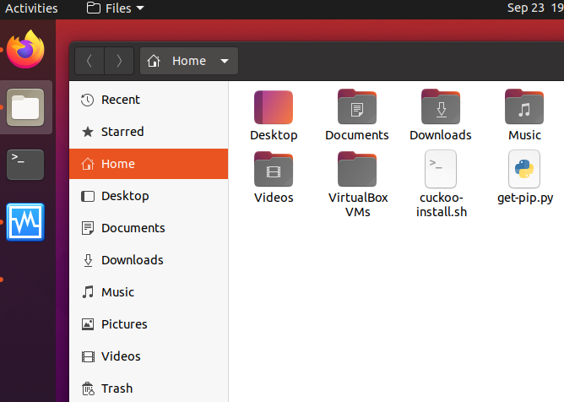Image resolution: width=564 pixels, height=402 pixels.
Task: Expand the Home path dropdown arrow
Action: tap(225, 61)
